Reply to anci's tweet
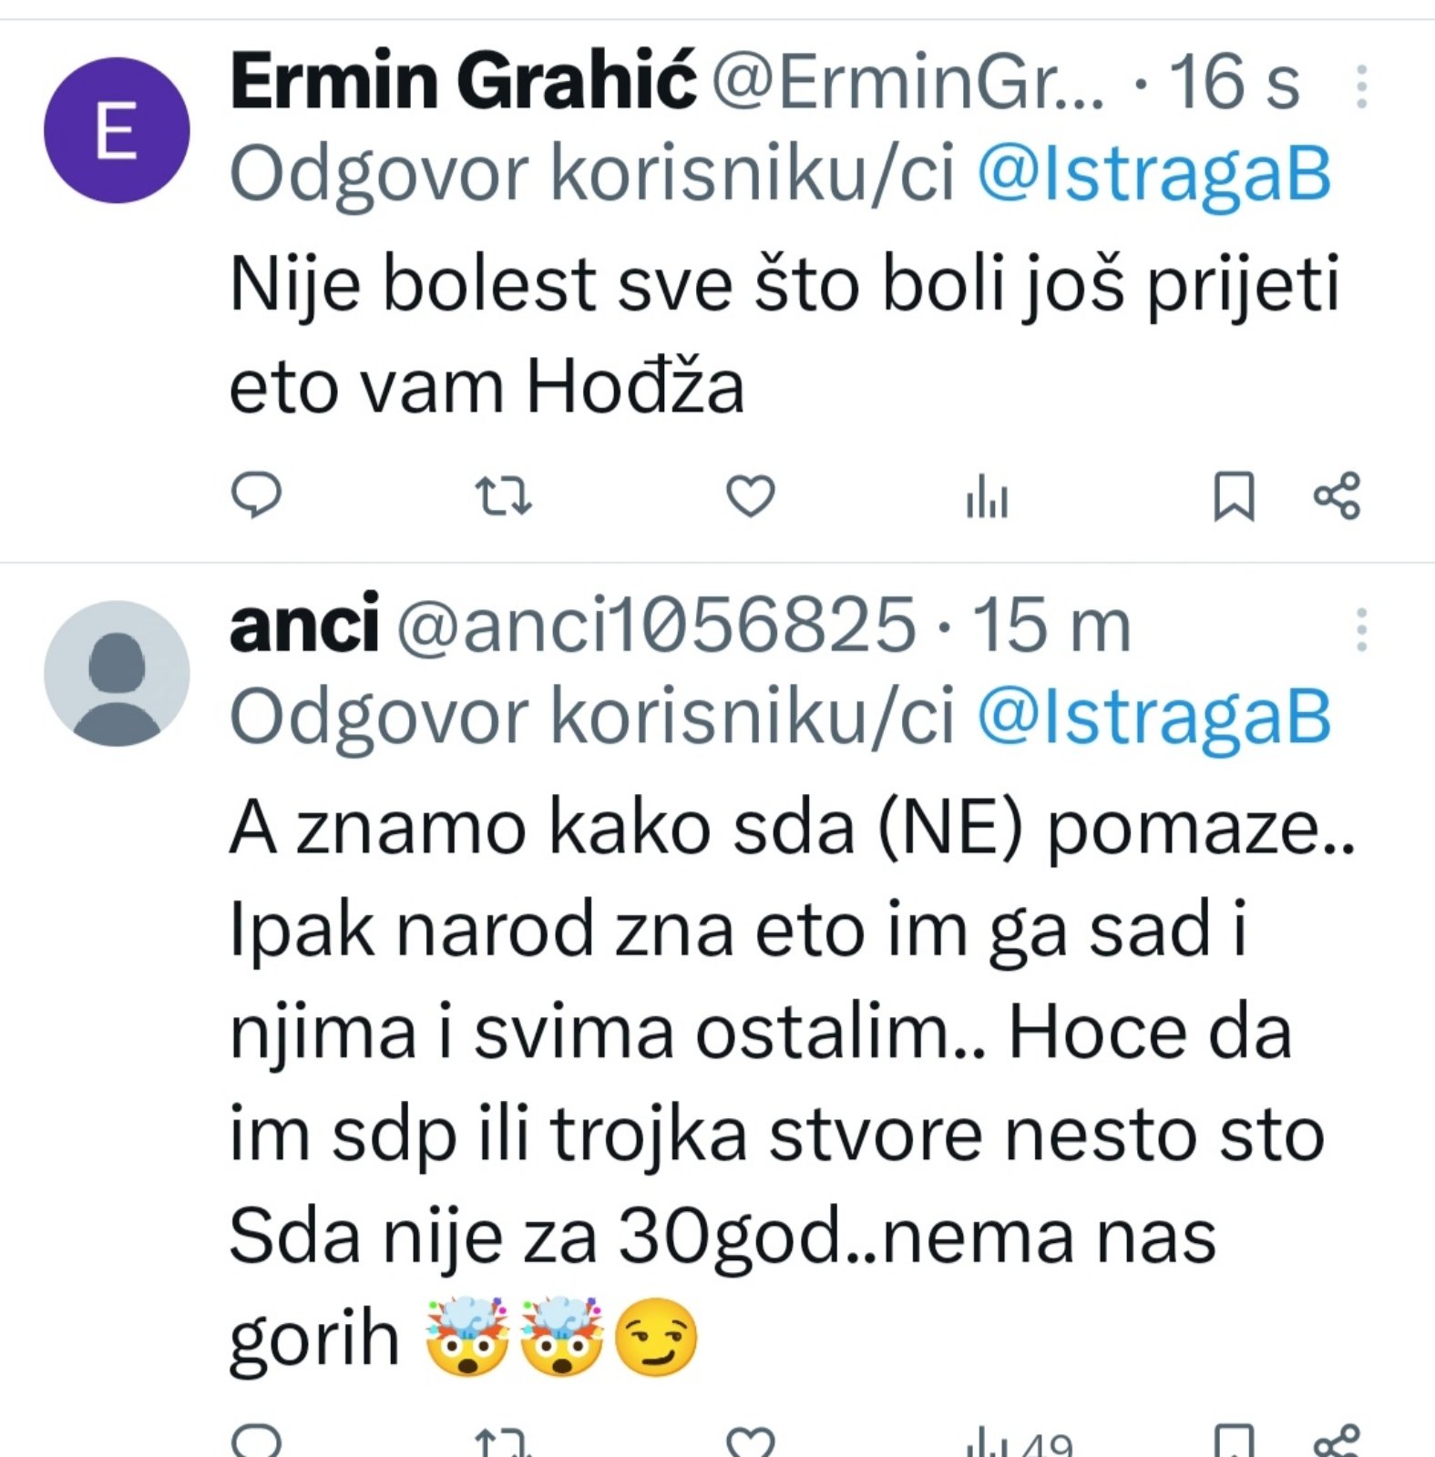The height and width of the screenshot is (1457, 1435). (256, 1441)
